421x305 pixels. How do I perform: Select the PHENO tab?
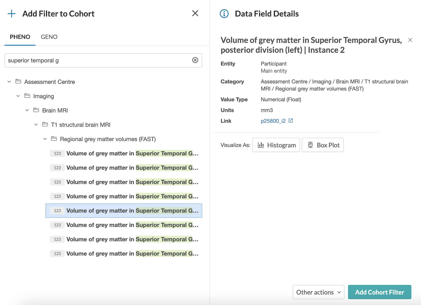20,37
